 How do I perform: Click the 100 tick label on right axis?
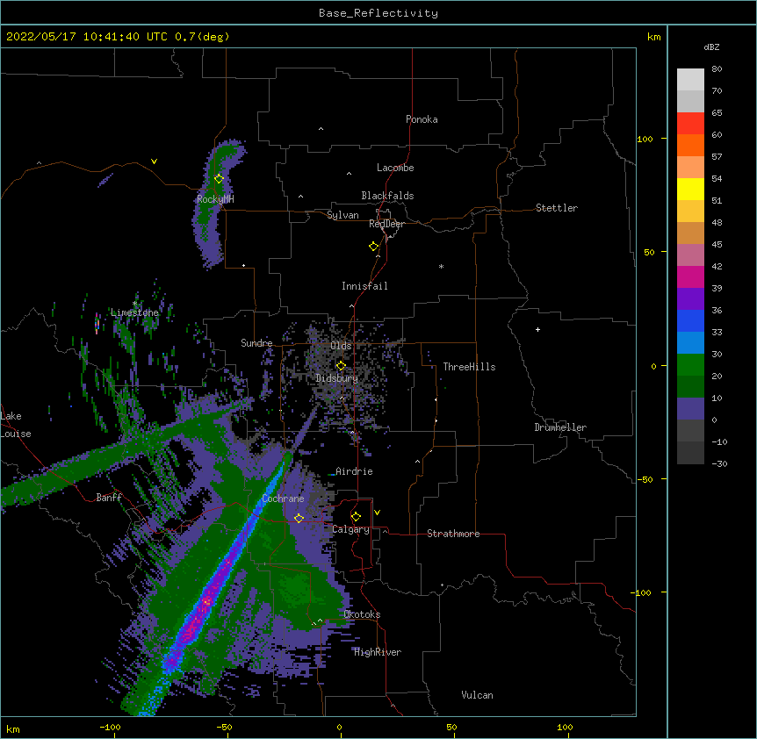coord(645,139)
